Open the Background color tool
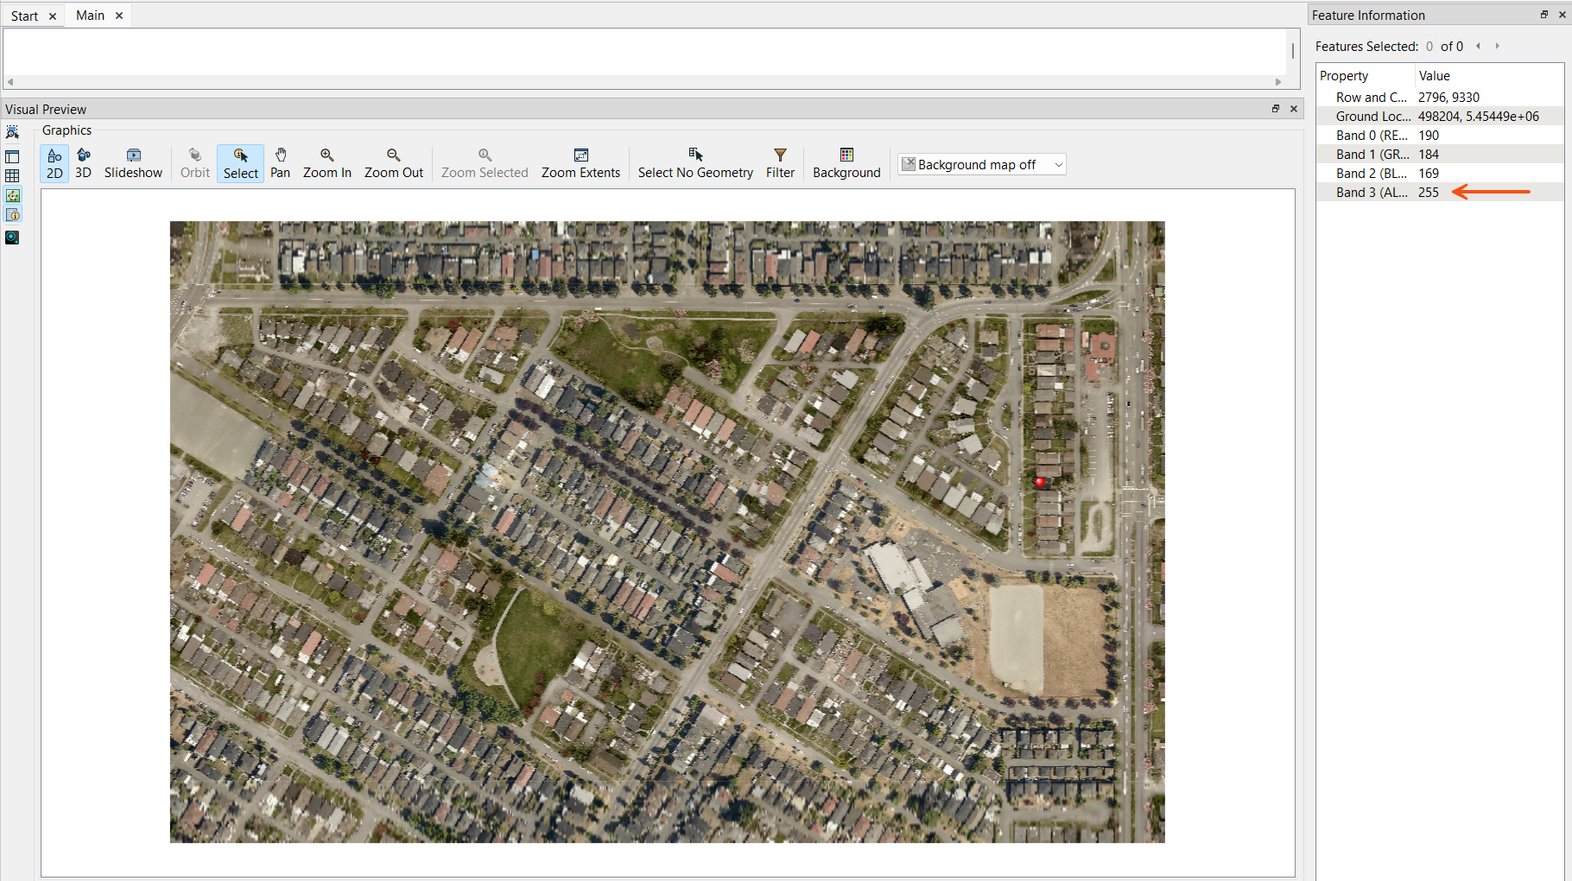This screenshot has height=881, width=1572. 846,163
